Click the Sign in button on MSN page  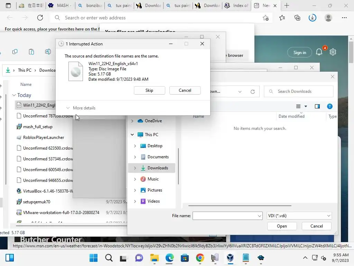pyautogui.click(x=300, y=53)
